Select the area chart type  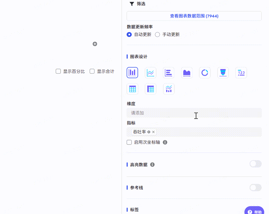click(187, 73)
